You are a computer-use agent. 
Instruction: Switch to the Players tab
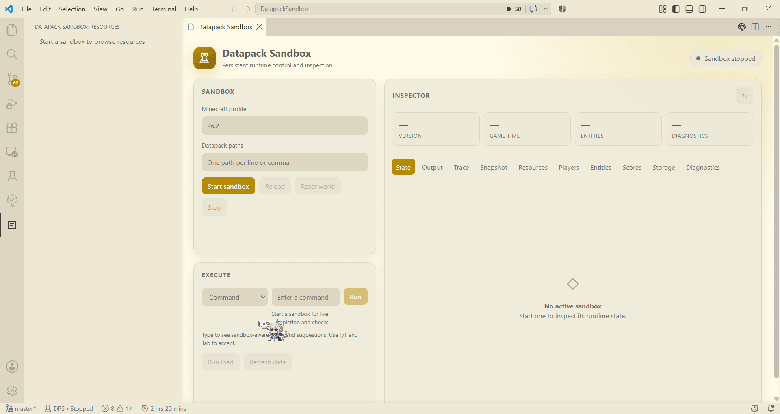(x=569, y=167)
